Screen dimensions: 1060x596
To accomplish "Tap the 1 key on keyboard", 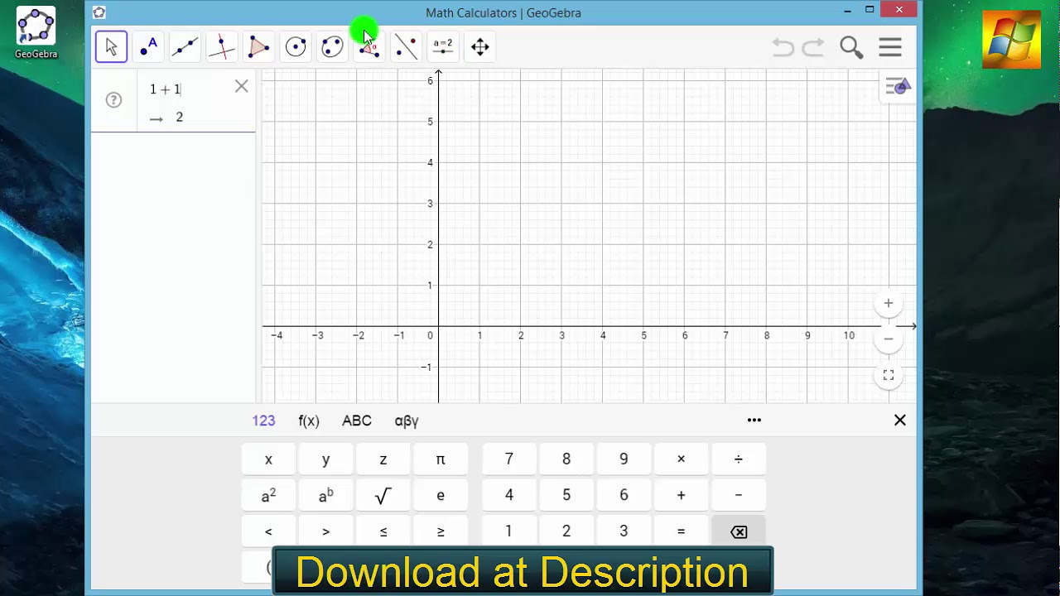I will (x=509, y=531).
